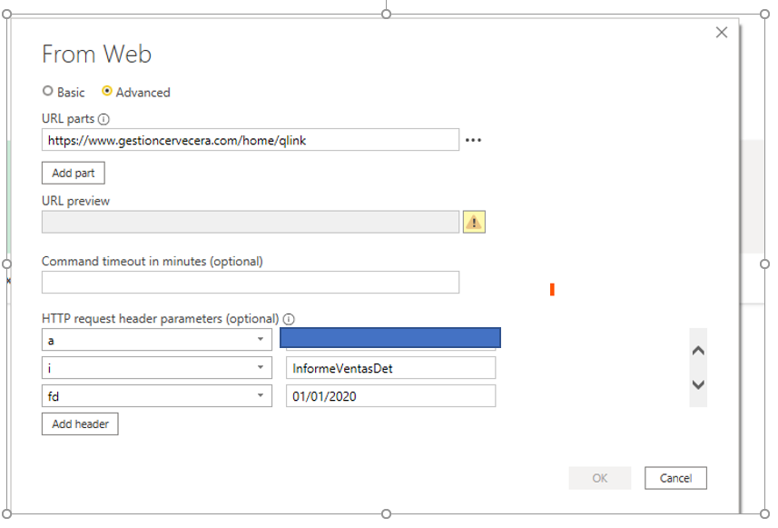Image resolution: width=778 pixels, height=528 pixels.
Task: Move up in the header list with up chevron
Action: (698, 351)
